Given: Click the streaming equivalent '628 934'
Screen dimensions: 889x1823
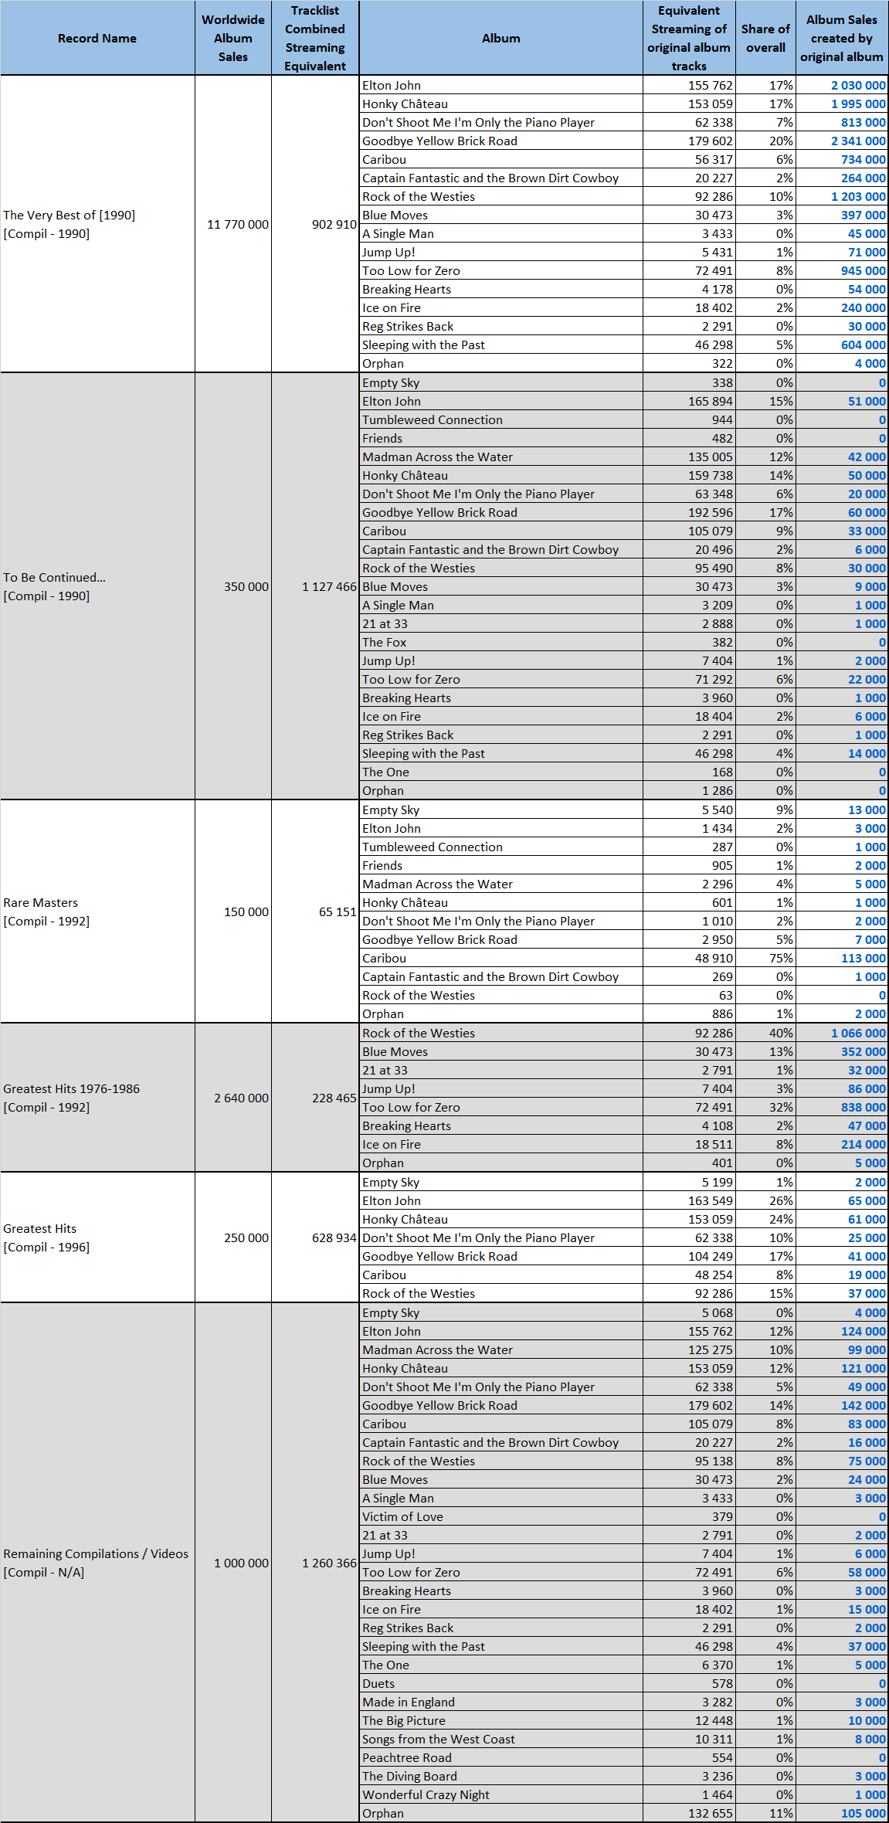Looking at the screenshot, I should [x=334, y=1237].
